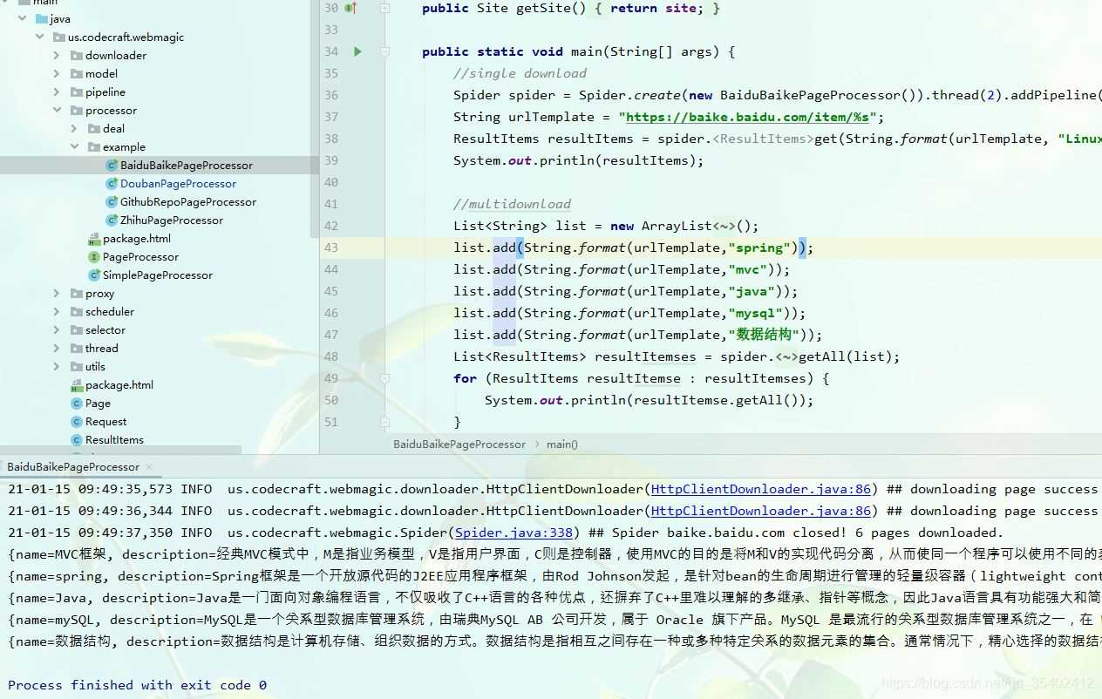Run main method via green gutter arrow
Image resolution: width=1102 pixels, height=699 pixels.
click(x=357, y=51)
